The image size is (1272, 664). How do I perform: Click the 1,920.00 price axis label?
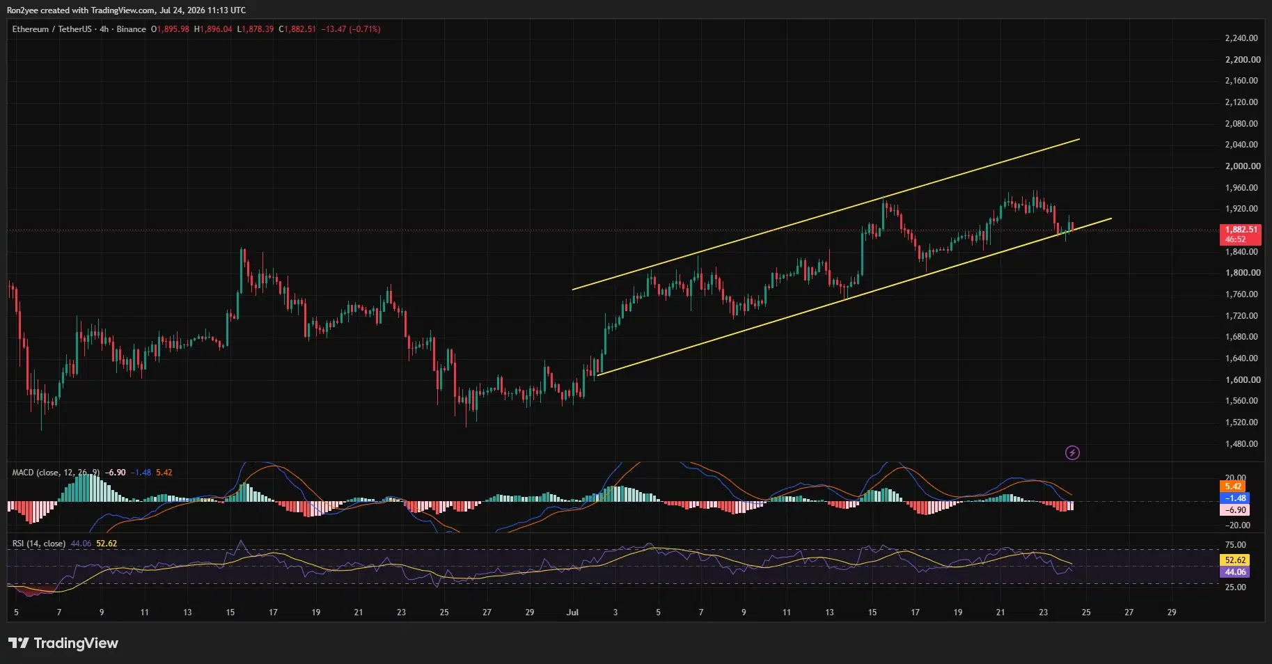click(1241, 209)
